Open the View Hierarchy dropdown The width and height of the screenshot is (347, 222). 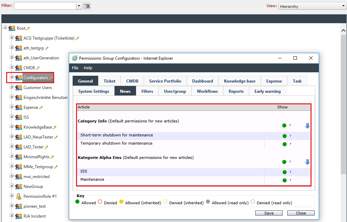(x=312, y=6)
